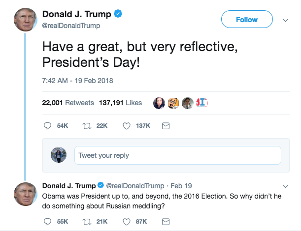Like the tweet with 87K likes
Image resolution: width=301 pixels, height=231 pixels.
pos(127,222)
